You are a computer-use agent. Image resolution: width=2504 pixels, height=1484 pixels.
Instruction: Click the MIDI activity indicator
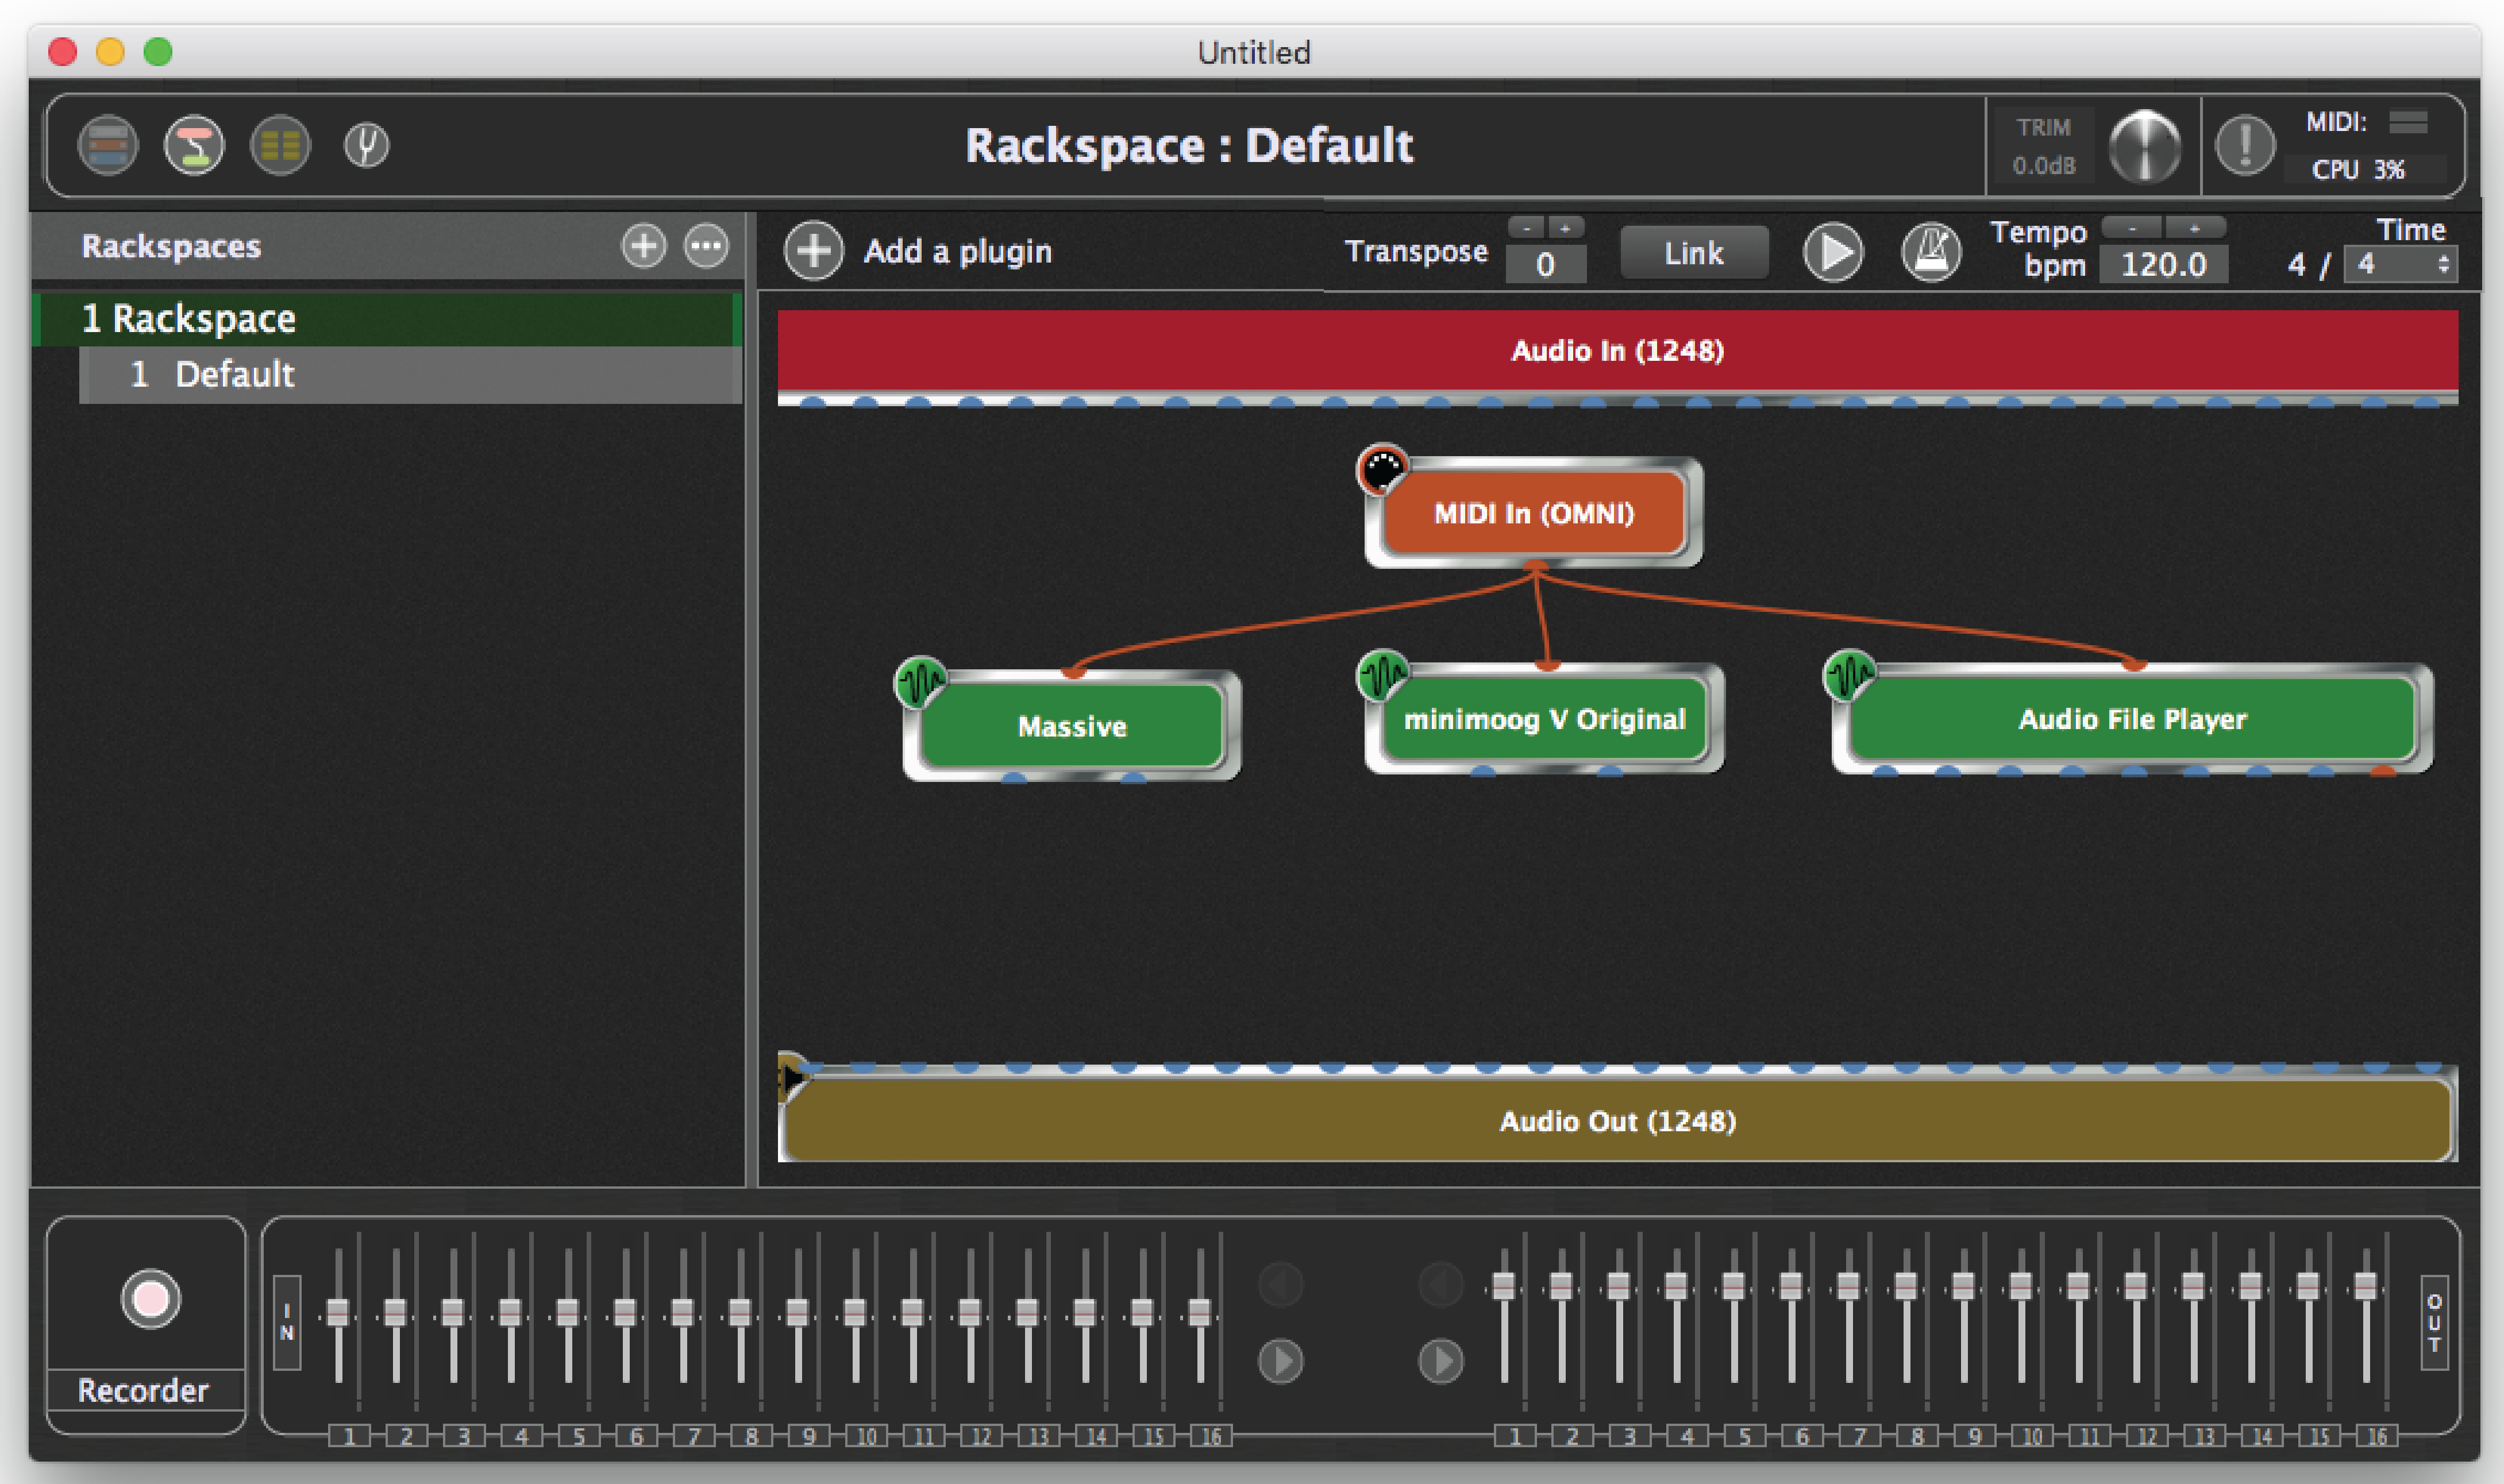[x=2408, y=123]
